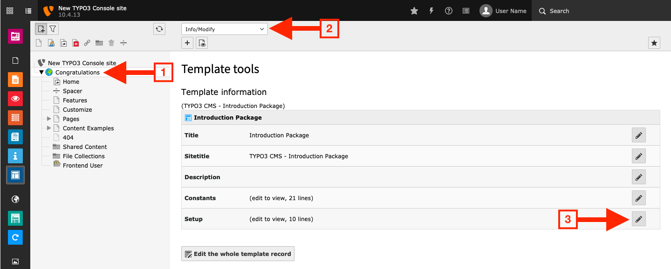Select the Congratulations page
Screen dimensions: 671x269
[x=77, y=72]
